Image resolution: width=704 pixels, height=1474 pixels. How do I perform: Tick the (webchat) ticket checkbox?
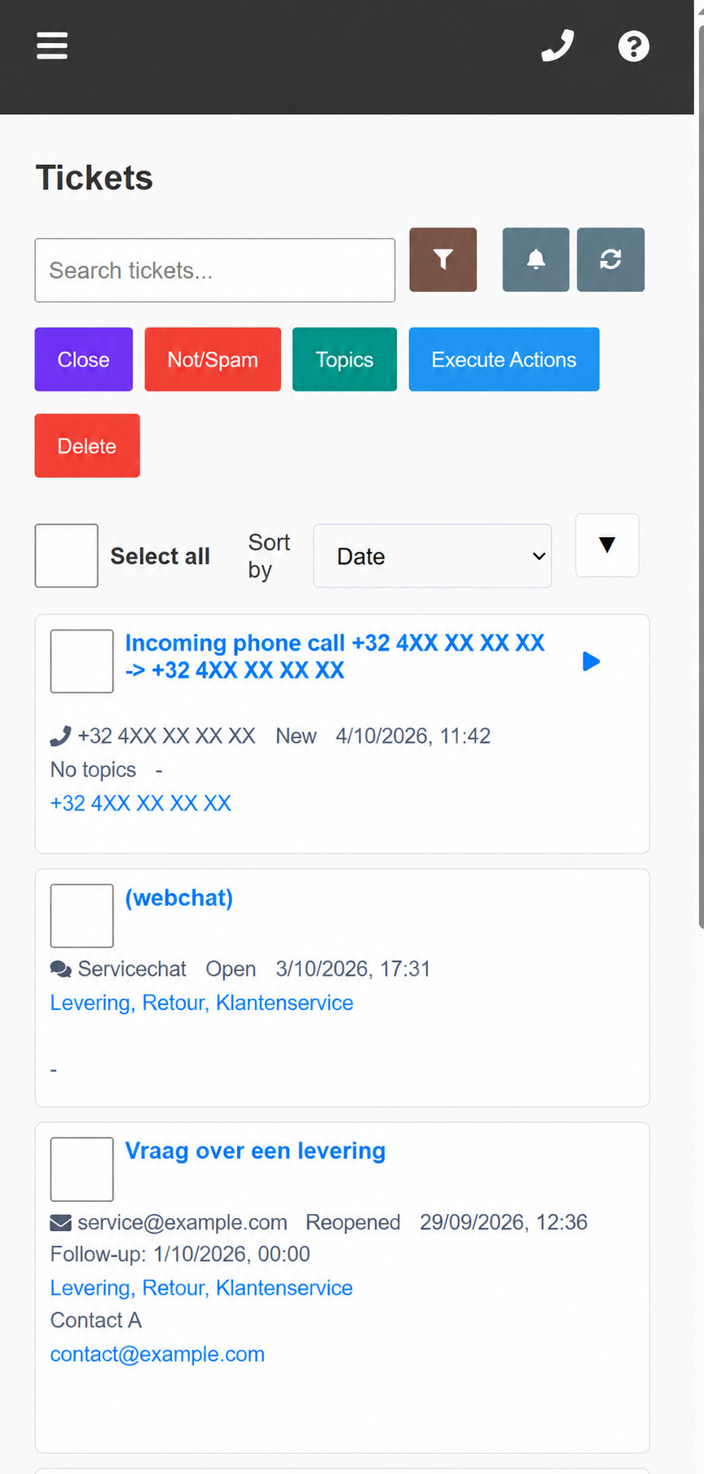tap(82, 916)
